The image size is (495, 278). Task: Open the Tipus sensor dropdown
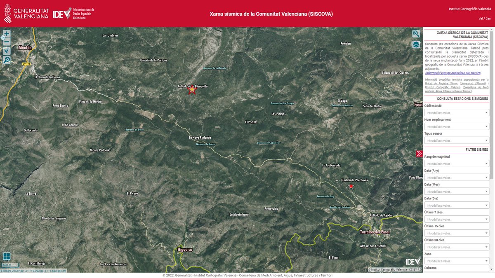[457, 140]
